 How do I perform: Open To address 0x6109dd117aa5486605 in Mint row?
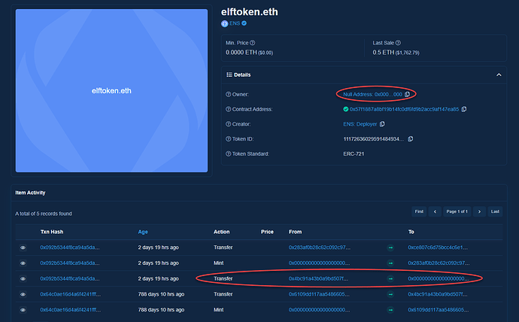[x=439, y=310]
